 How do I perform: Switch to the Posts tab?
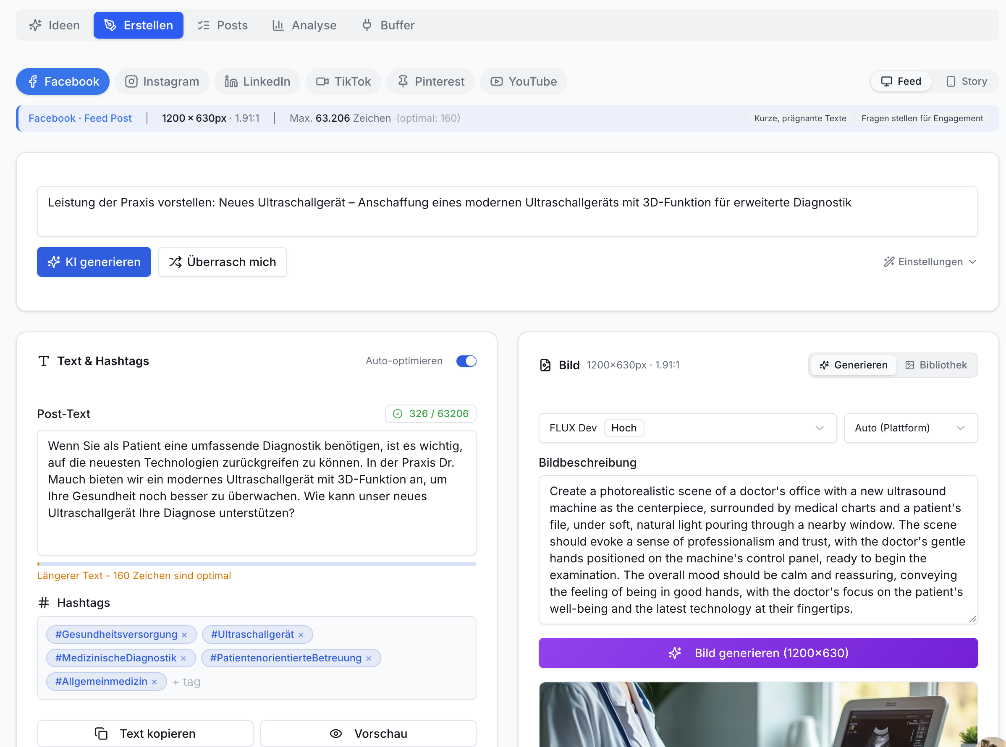click(x=223, y=25)
